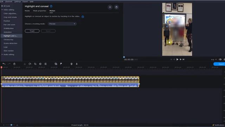This screenshot has height=127, width=225.
Task: Open the Edit menu
Action: pyautogui.click(x=1, y=1)
